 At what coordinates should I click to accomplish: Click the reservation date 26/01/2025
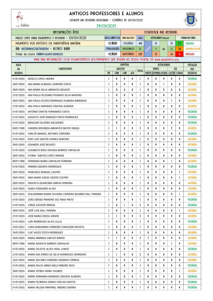(x=18, y=84)
